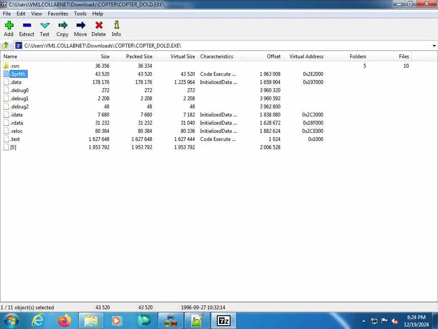Open the Edit menu
438x329 pixels.
[x=21, y=13]
